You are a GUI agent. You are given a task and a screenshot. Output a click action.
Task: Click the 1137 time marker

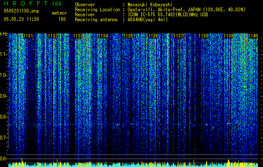(x=179, y=36)
